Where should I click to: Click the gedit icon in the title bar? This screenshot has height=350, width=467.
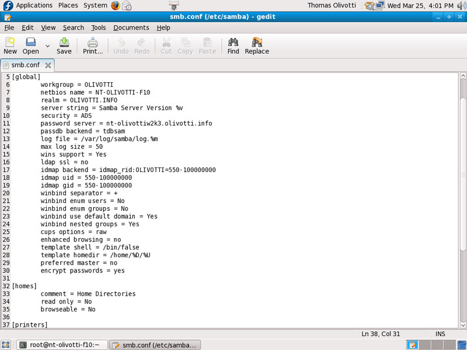pyautogui.click(x=8, y=17)
